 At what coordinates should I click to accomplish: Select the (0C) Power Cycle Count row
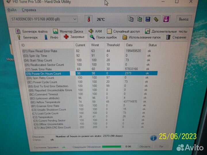pos(88,82)
